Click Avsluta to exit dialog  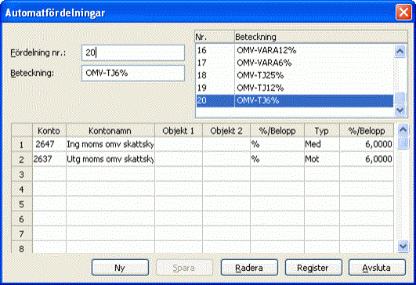click(x=377, y=268)
